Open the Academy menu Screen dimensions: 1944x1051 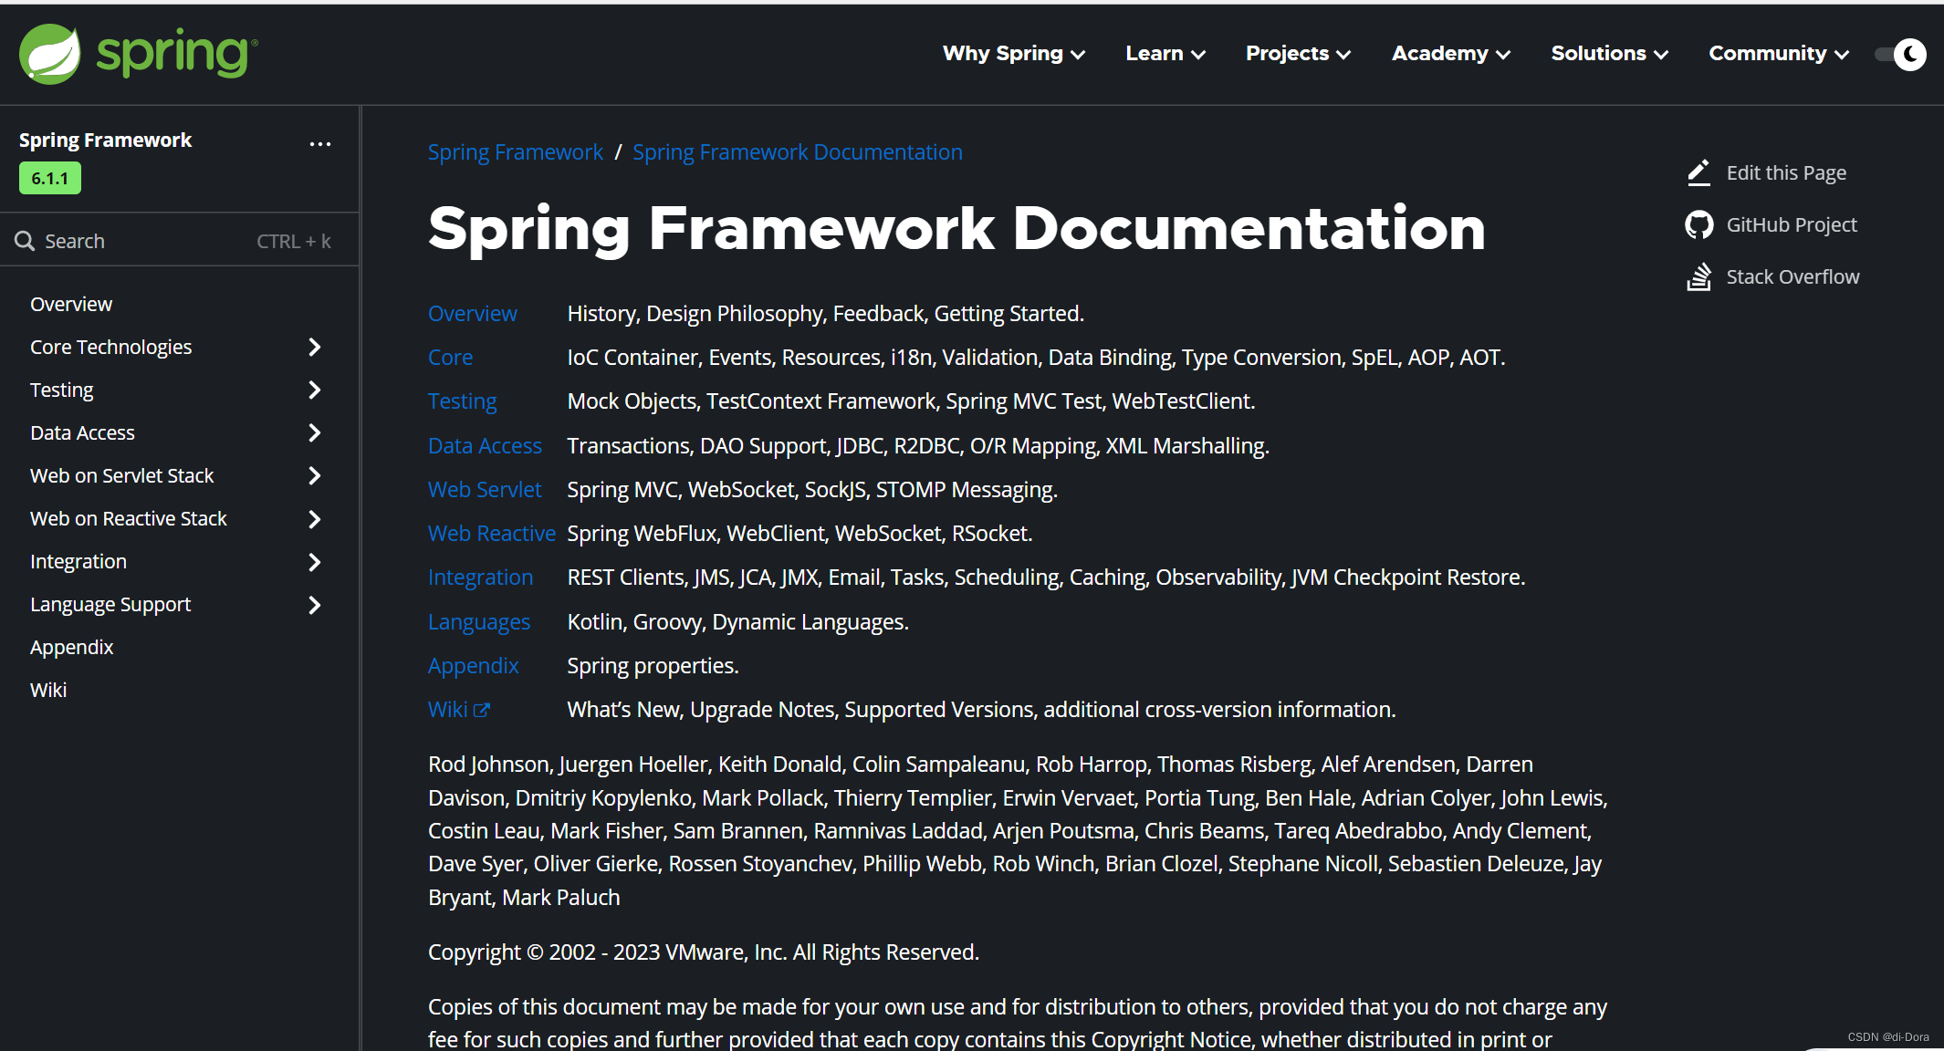tap(1451, 53)
